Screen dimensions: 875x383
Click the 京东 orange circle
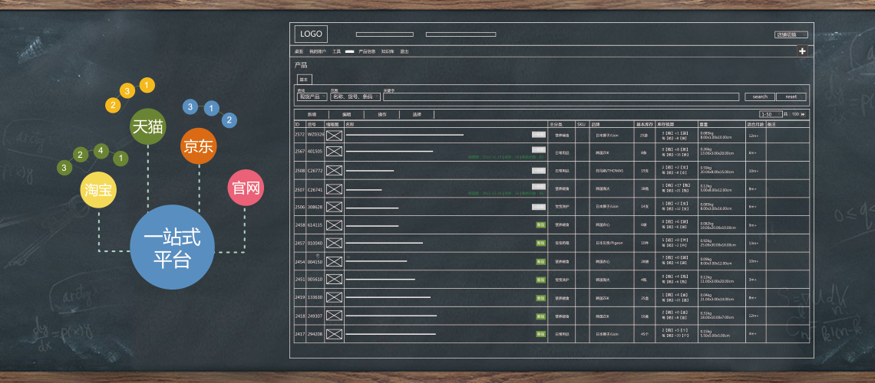coord(198,146)
